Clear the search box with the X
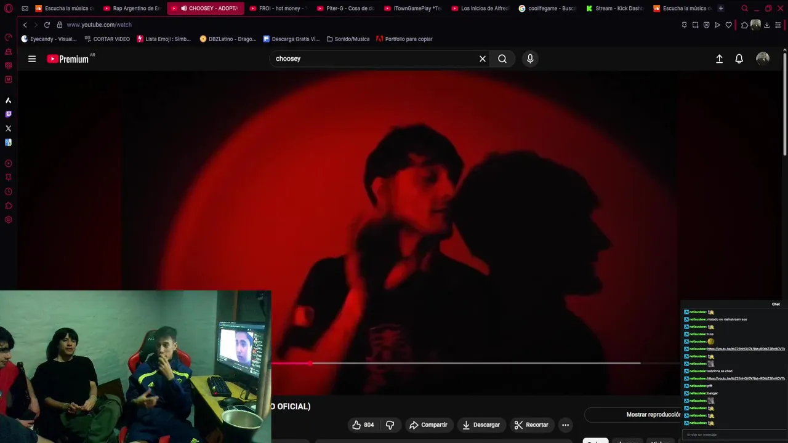 483,59
